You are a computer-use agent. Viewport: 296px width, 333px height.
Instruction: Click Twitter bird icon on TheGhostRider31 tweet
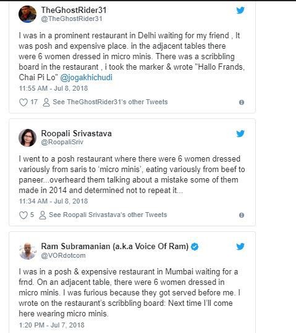240,10
